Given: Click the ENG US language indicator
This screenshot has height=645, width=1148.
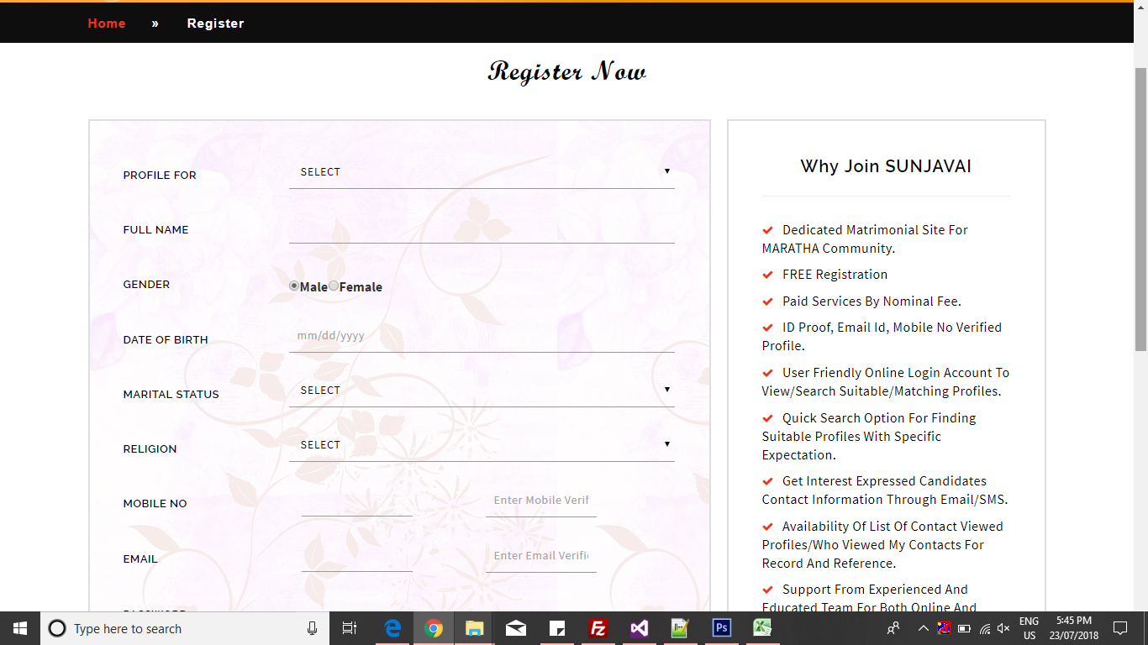Looking at the screenshot, I should pyautogui.click(x=1029, y=628).
